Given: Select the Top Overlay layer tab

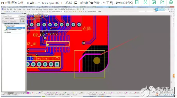Looking at the screenshot, I should pos(77,93).
